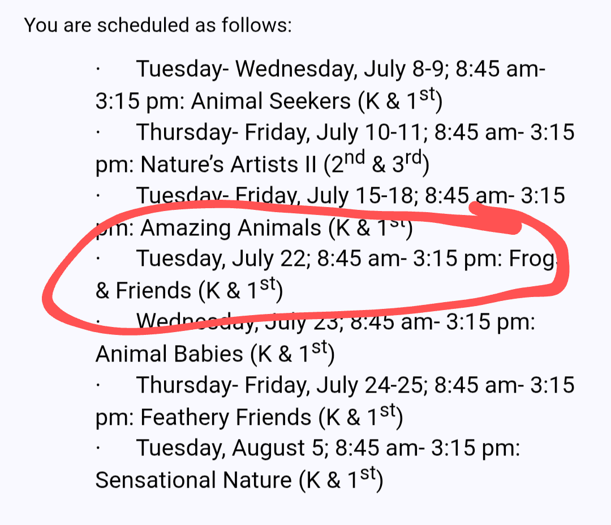Click the Tuesday-Wednesday, July 8-9 line

[x=341, y=69]
